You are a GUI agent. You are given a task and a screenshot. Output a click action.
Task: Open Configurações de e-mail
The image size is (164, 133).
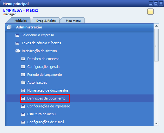pyautogui.click(x=46, y=122)
